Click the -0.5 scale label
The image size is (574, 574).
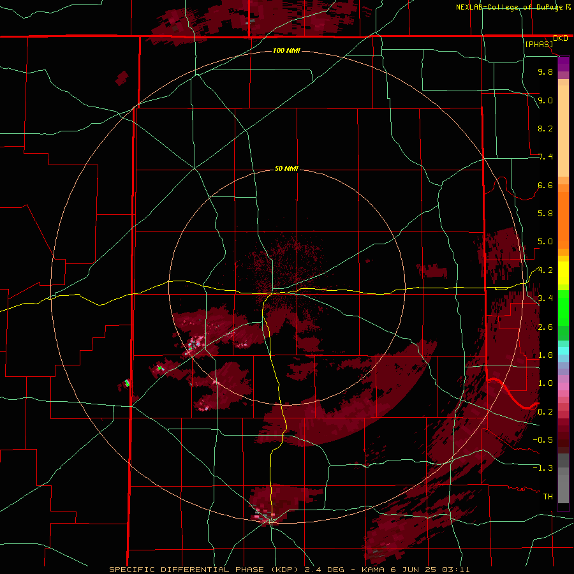click(x=543, y=440)
